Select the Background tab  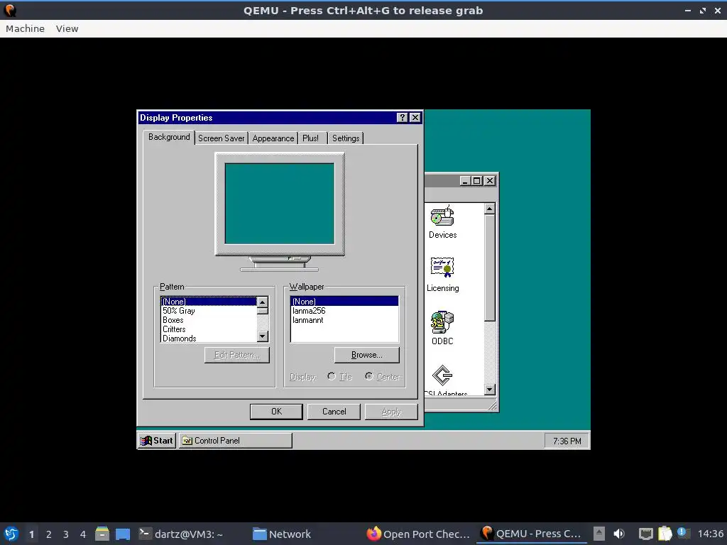pyautogui.click(x=169, y=137)
